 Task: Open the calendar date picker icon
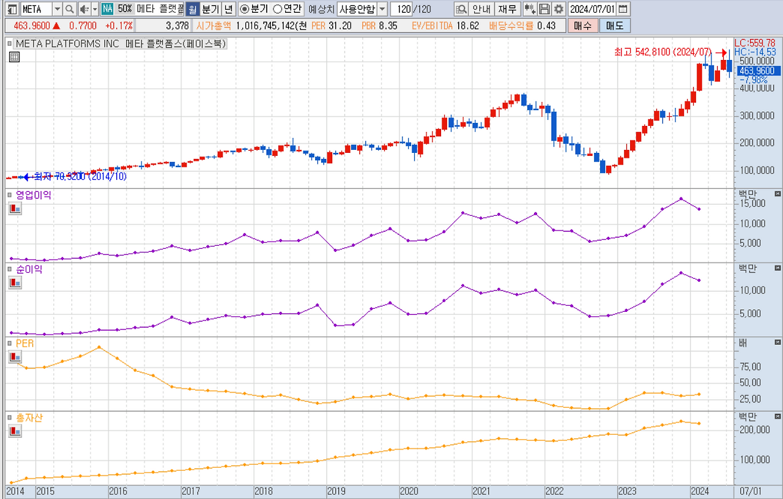623,9
